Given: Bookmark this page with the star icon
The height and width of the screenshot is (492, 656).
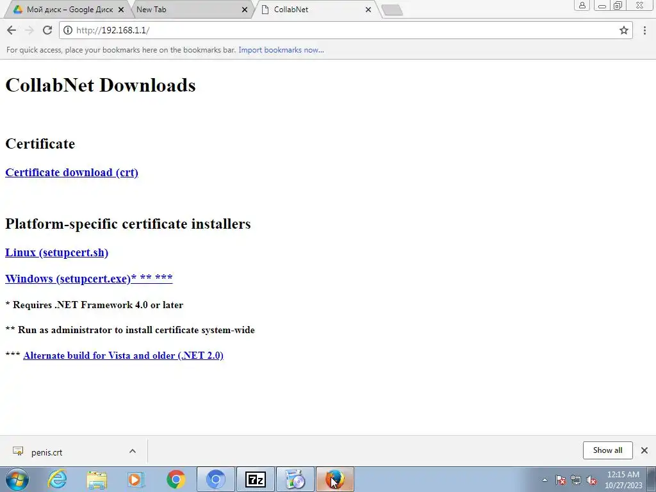Looking at the screenshot, I should pos(624,30).
